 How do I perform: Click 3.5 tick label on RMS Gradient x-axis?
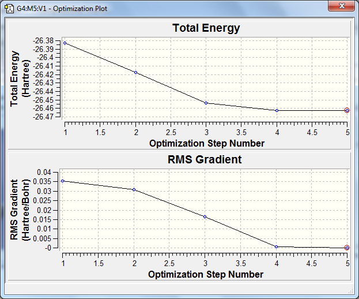pyautogui.click(x=241, y=263)
